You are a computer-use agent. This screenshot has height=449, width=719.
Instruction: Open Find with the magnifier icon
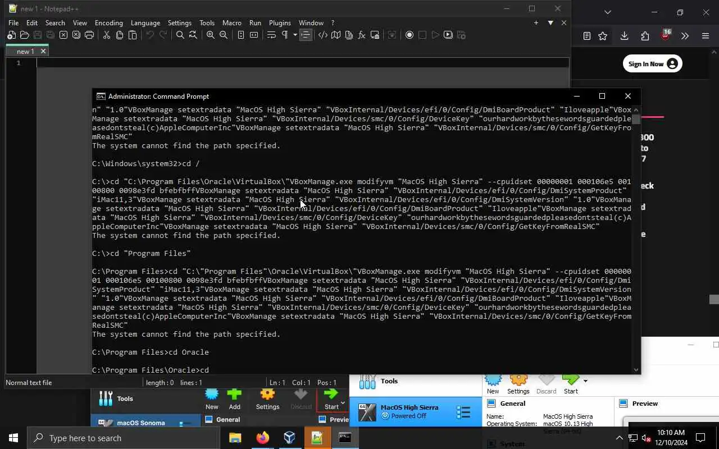click(180, 35)
